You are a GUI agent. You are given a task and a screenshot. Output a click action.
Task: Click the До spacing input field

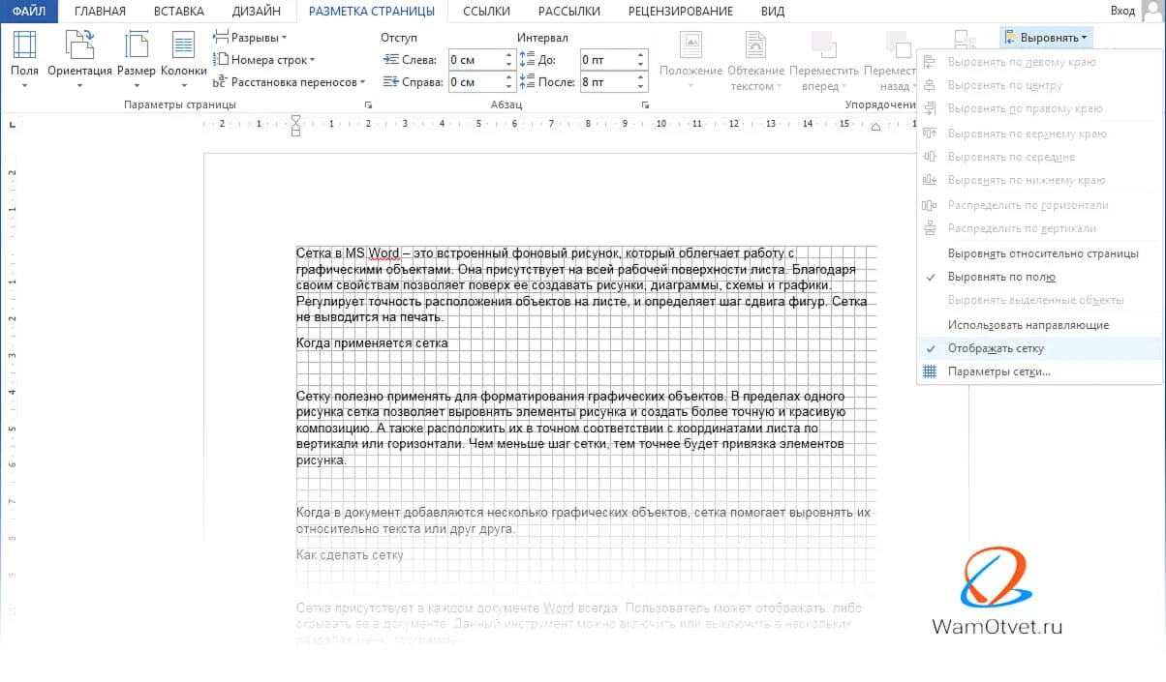coord(613,60)
